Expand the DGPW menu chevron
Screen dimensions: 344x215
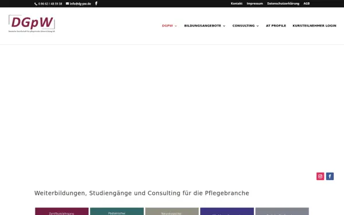(176, 26)
